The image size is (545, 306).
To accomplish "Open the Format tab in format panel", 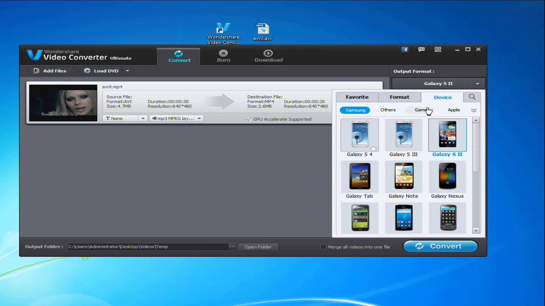I will (x=399, y=97).
